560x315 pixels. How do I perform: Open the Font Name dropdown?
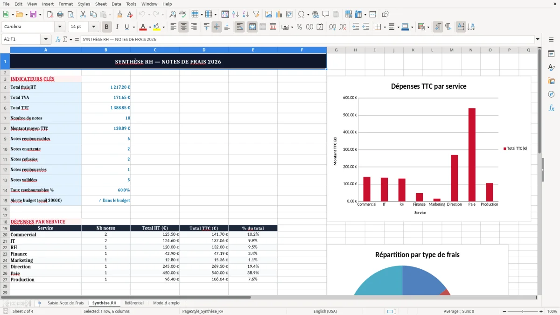tap(59, 27)
